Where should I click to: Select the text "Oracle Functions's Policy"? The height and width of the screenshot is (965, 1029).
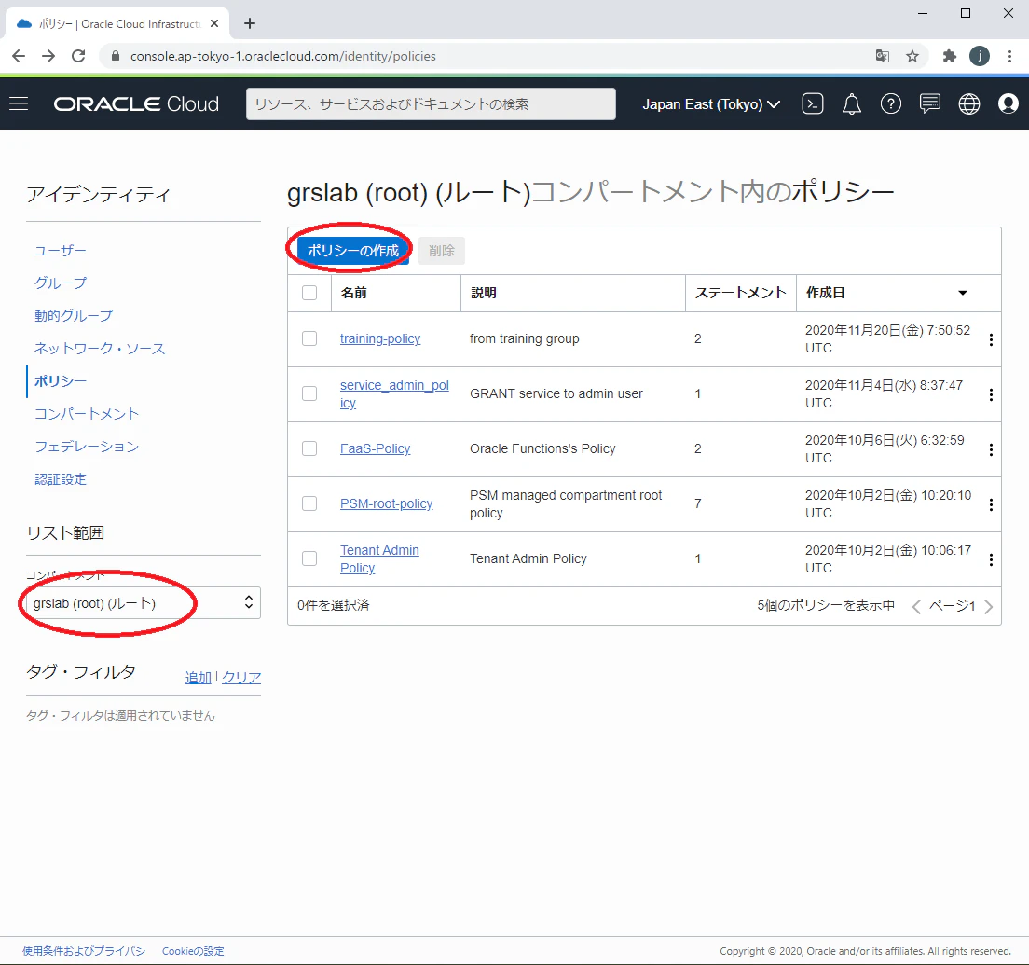[x=542, y=449]
